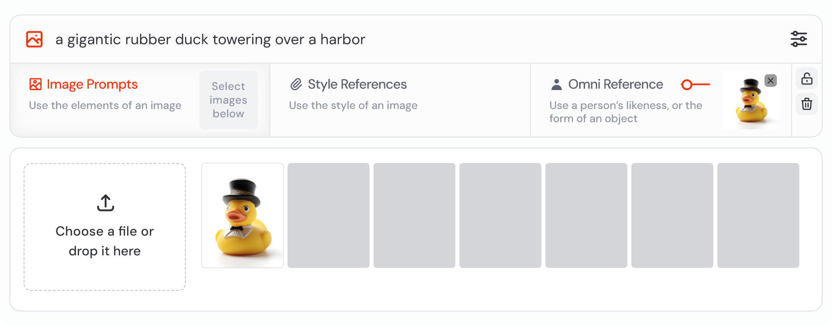Toggle the lock icon for references

coord(807,79)
